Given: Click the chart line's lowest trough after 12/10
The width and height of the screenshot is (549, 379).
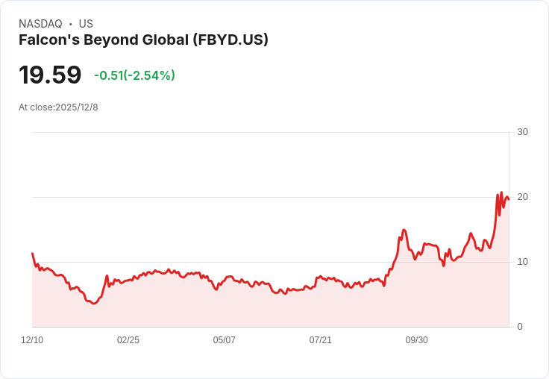Looking at the screenshot, I should click(x=93, y=304).
